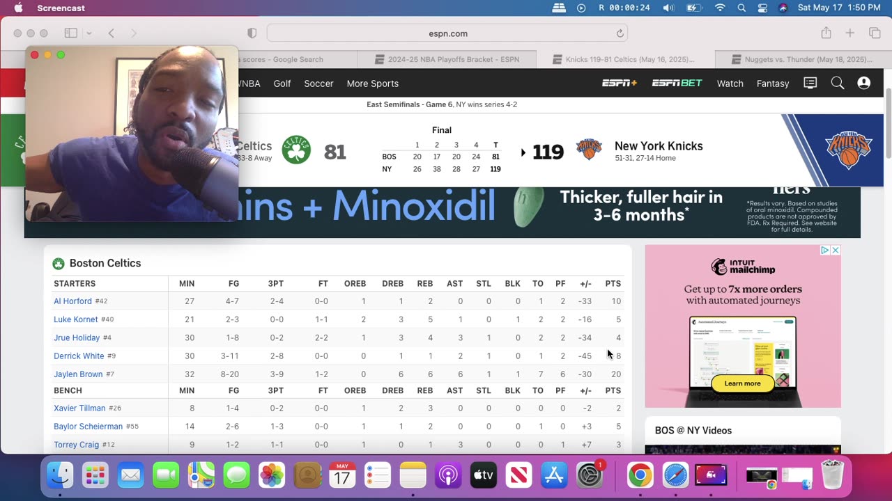Show the tab overview

pos(875,33)
